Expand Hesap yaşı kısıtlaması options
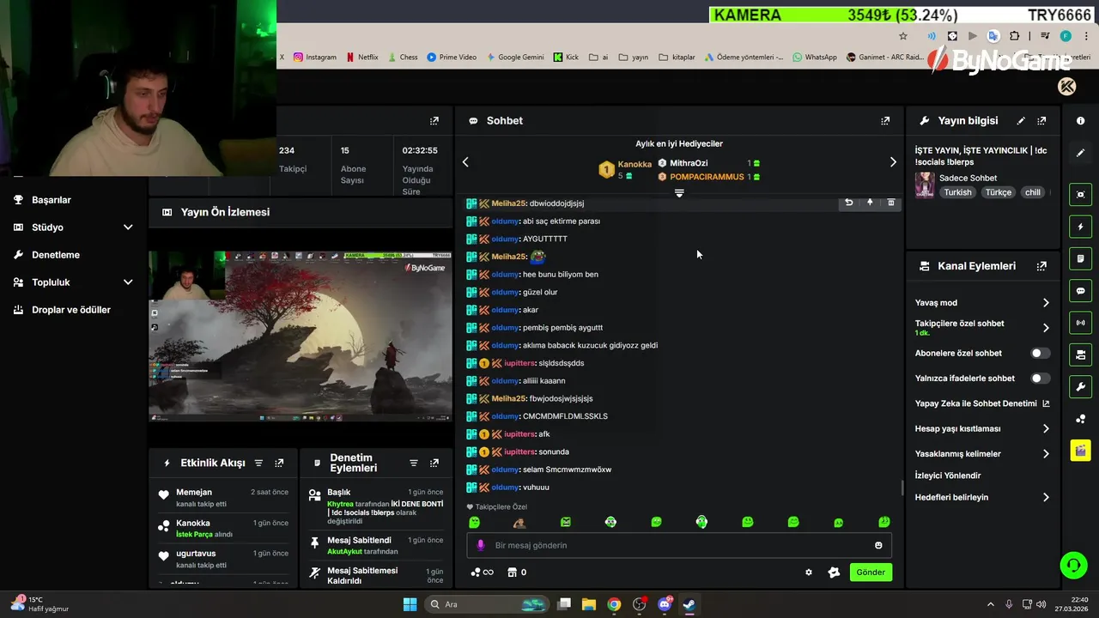 click(x=1046, y=428)
